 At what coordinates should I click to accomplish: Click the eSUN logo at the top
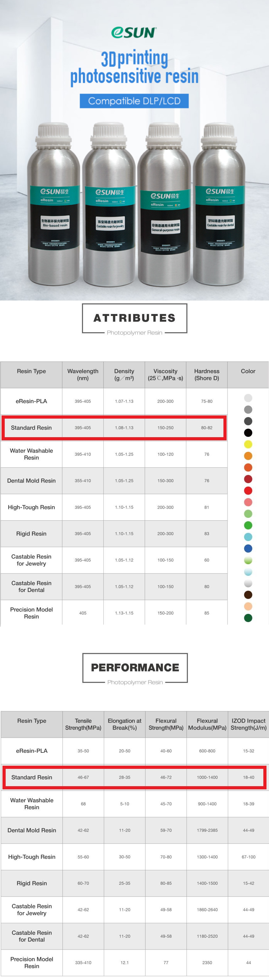134,32
